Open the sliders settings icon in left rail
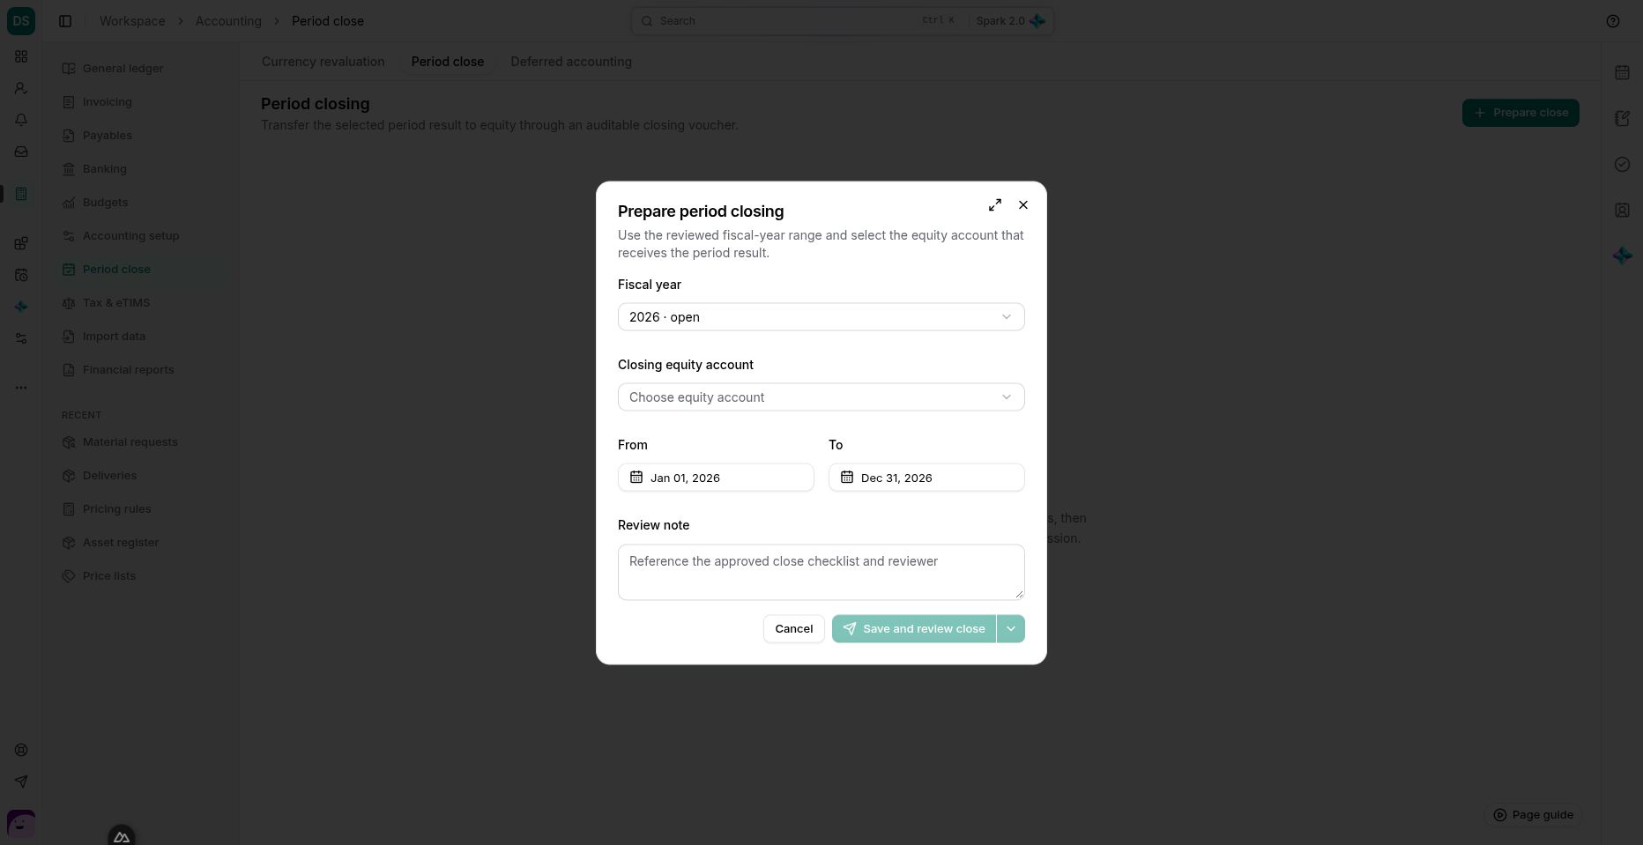Screen dimensions: 1643x845 (x=21, y=338)
